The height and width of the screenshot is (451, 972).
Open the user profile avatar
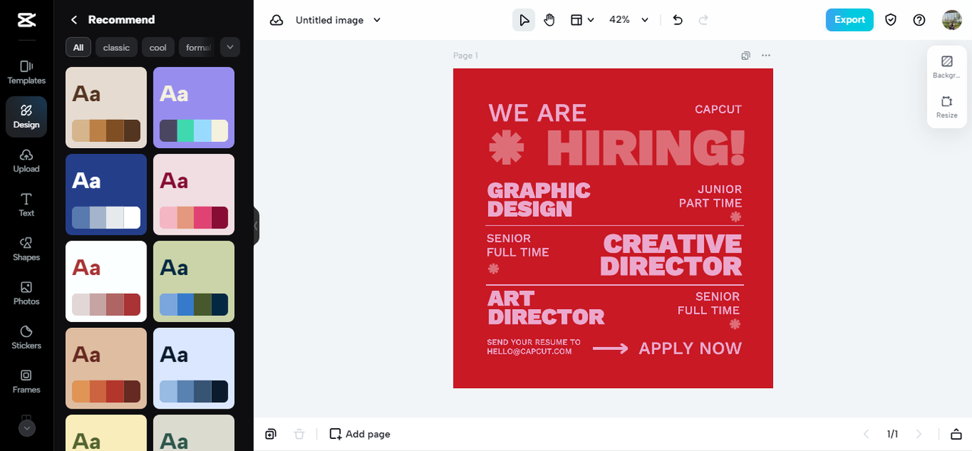tap(951, 20)
